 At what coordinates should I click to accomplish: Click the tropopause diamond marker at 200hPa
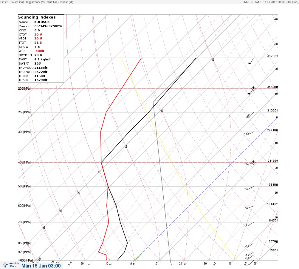point(253,88)
